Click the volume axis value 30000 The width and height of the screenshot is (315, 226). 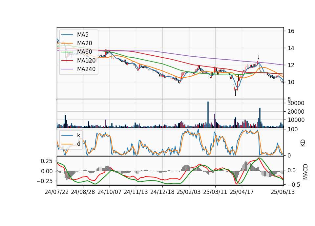296,103
